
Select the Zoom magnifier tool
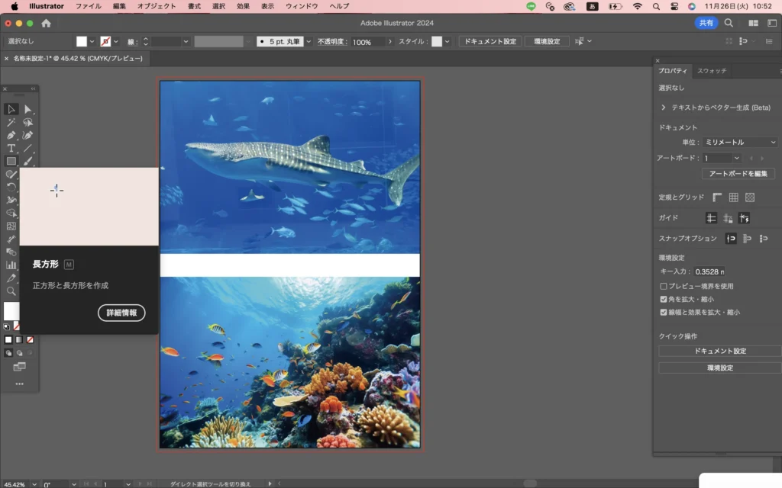11,291
